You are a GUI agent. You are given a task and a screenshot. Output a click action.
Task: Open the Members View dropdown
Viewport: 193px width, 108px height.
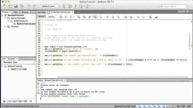(x=18, y=62)
